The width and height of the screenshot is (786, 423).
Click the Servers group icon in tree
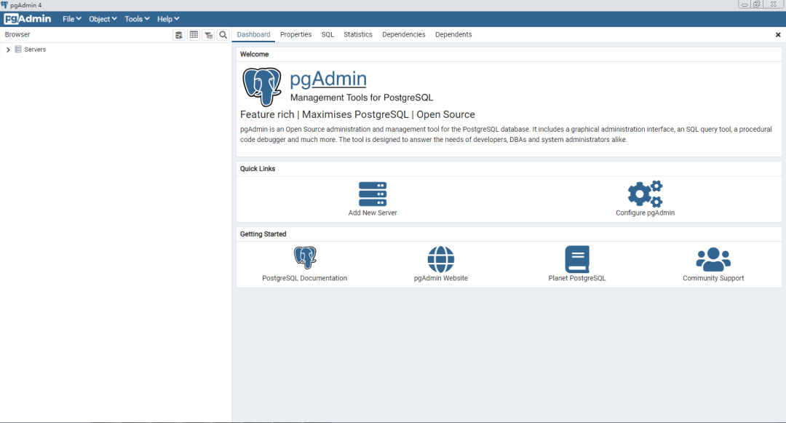click(18, 49)
